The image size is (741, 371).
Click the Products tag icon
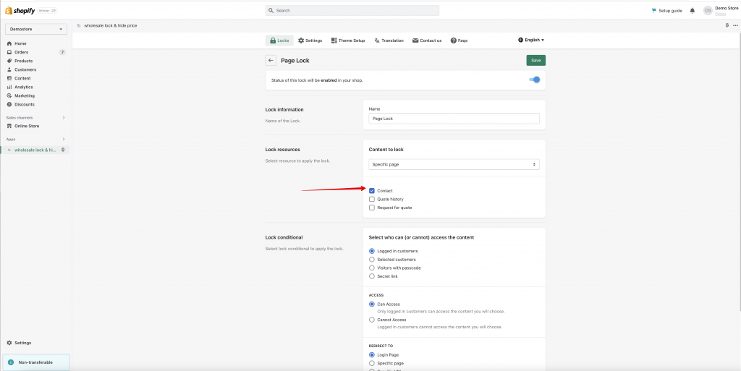[x=9, y=61]
